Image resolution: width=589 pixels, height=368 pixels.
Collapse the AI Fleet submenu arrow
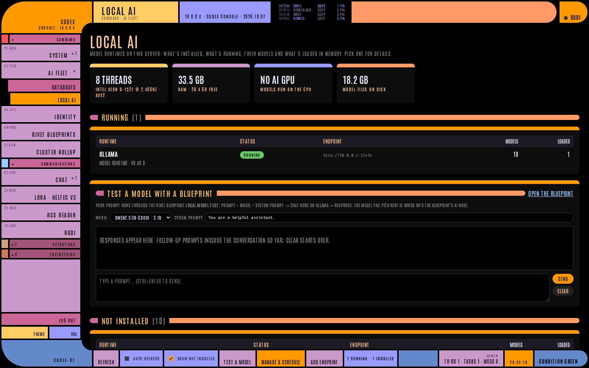pos(74,71)
